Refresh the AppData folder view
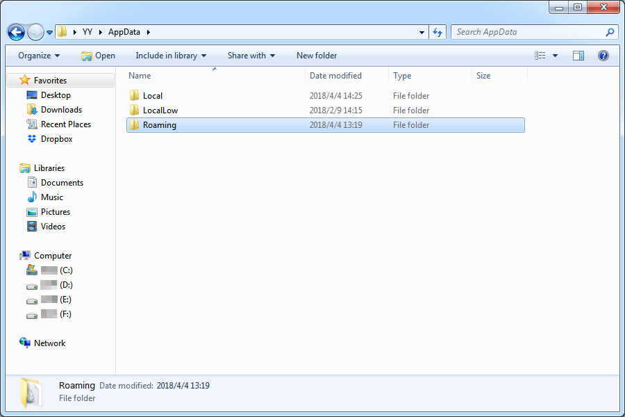This screenshot has width=625, height=417. [437, 33]
